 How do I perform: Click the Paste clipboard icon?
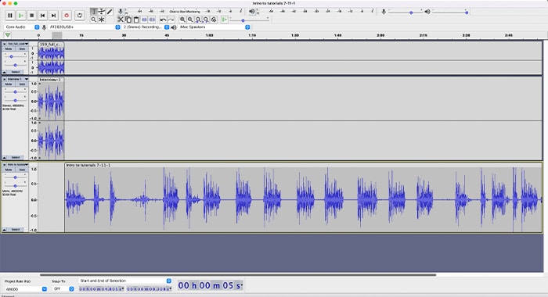136,20
